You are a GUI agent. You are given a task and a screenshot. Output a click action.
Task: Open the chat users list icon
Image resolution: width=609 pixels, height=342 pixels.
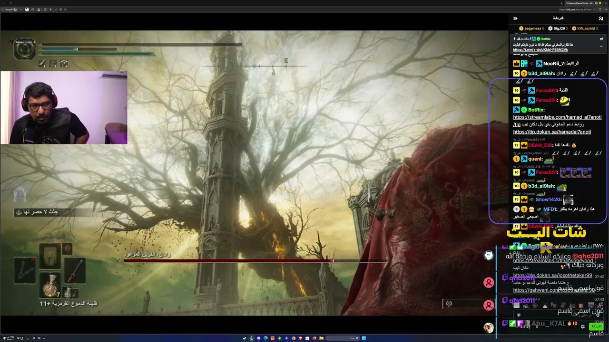pyautogui.click(x=601, y=19)
